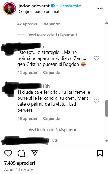Save post with the bookmark icon

(100, 153)
